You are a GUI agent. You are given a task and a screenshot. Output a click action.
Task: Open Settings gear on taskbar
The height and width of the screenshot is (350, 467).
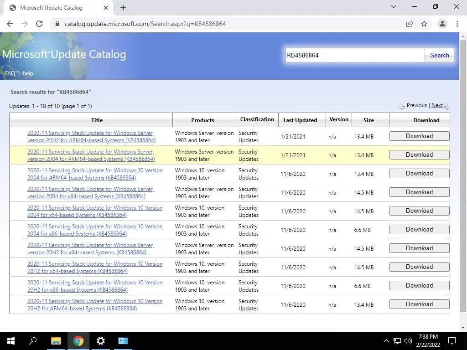pyautogui.click(x=101, y=341)
